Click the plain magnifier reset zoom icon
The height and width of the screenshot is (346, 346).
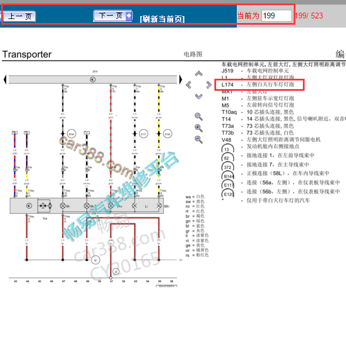(199, 117)
